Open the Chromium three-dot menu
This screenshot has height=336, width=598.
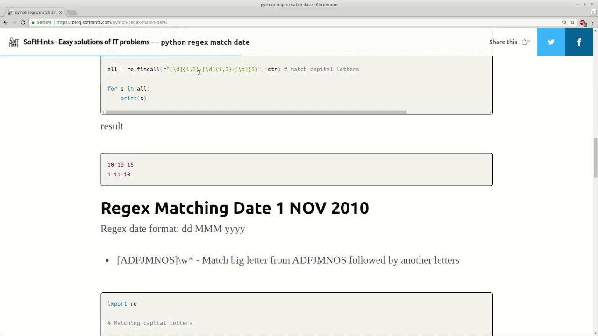[x=592, y=22]
